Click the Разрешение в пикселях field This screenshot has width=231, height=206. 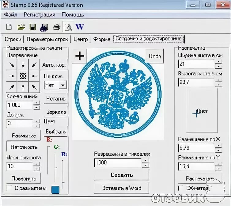click(x=118, y=162)
